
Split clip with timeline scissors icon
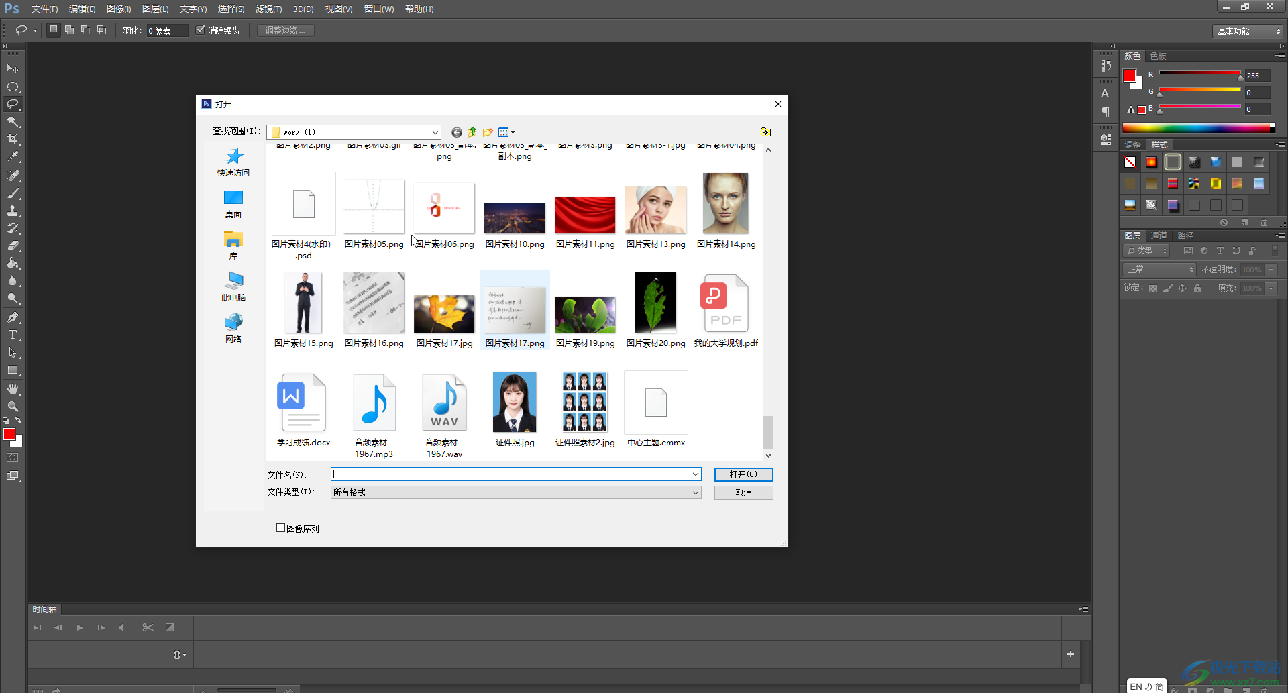[148, 627]
